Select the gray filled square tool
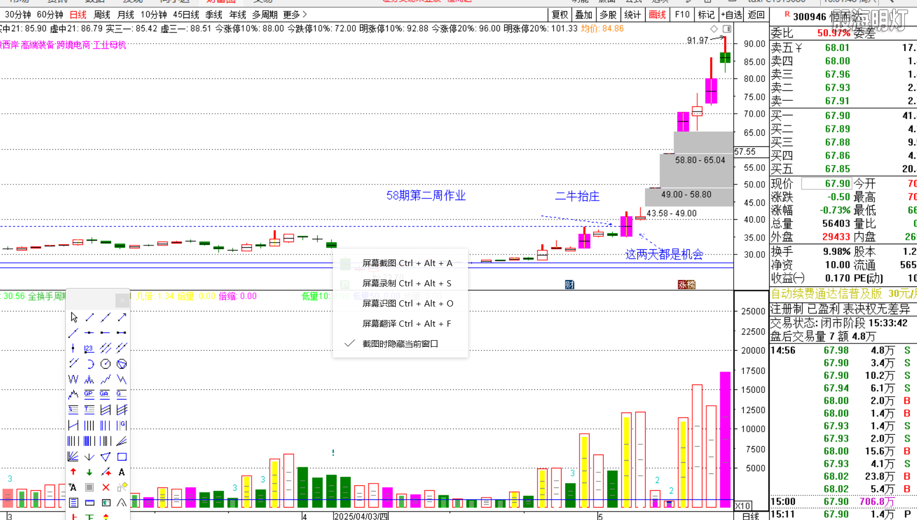Image resolution: width=917 pixels, height=520 pixels. click(89, 487)
